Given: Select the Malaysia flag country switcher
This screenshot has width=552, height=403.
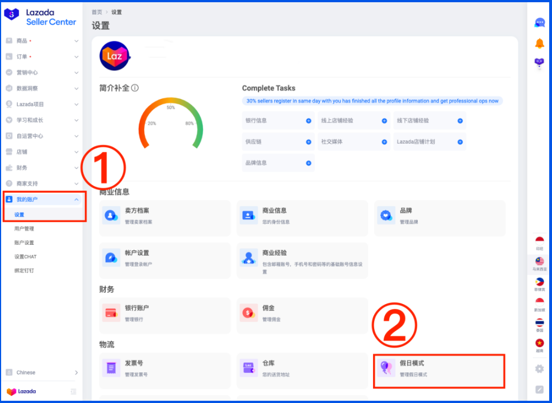Looking at the screenshot, I should point(539,262).
